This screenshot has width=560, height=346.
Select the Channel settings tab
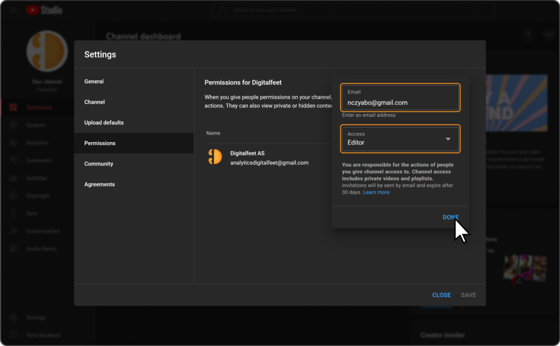(134, 102)
